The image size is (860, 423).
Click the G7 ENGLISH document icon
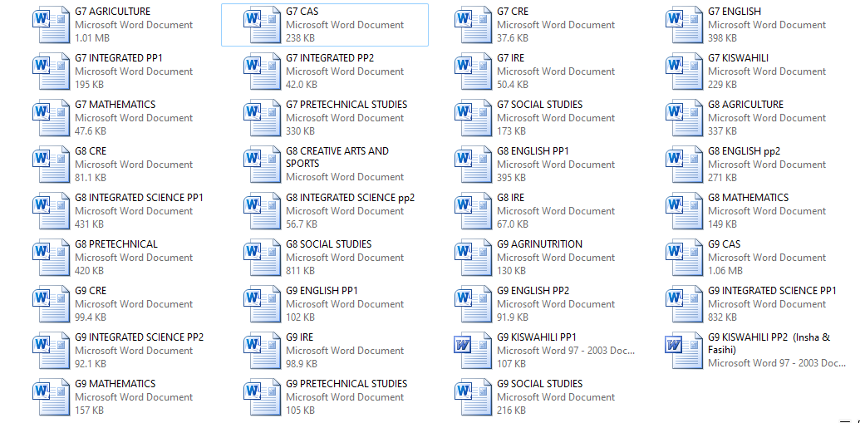point(684,25)
